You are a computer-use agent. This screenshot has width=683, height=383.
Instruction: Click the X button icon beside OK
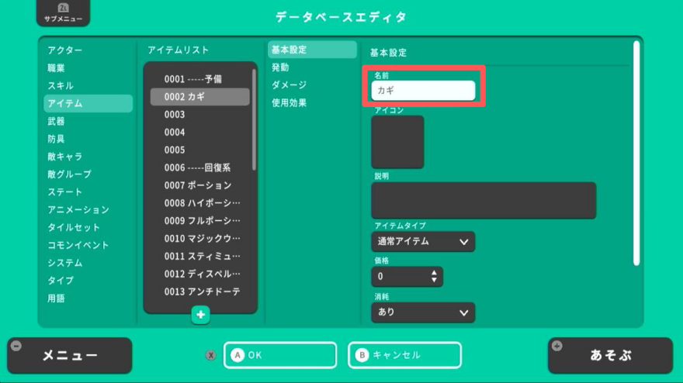click(211, 355)
